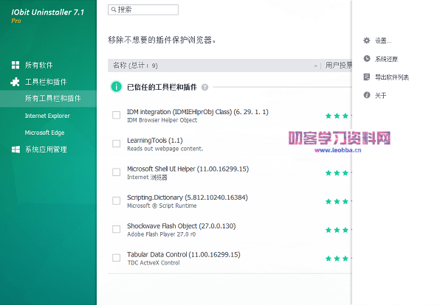Click the Scripting.Dictionary (5.812.10240.16384) entry
Image resolution: width=443 pixels, height=305 pixels.
[188, 197]
